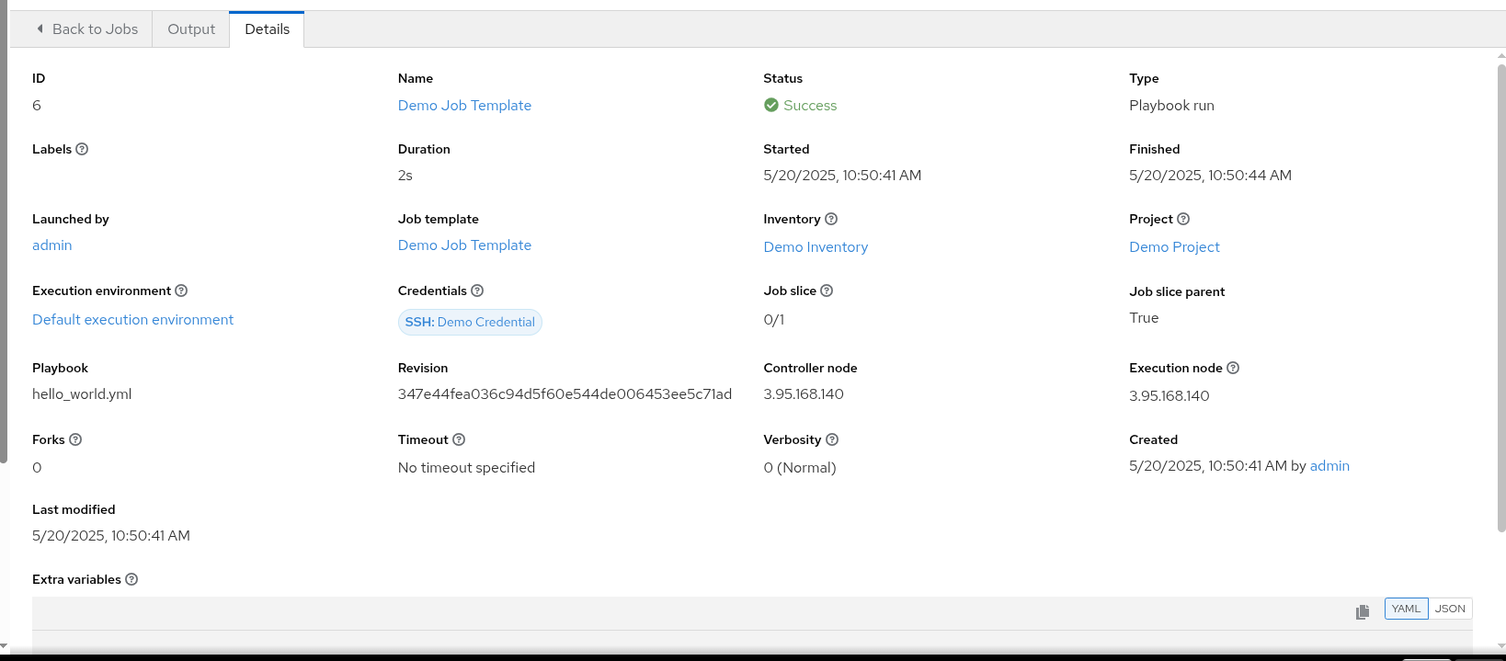Open admin link in Created field
This screenshot has width=1506, height=661.
click(1329, 466)
